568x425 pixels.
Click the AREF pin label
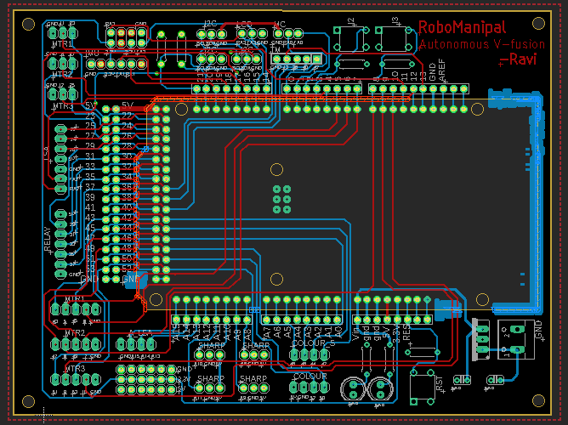point(442,70)
